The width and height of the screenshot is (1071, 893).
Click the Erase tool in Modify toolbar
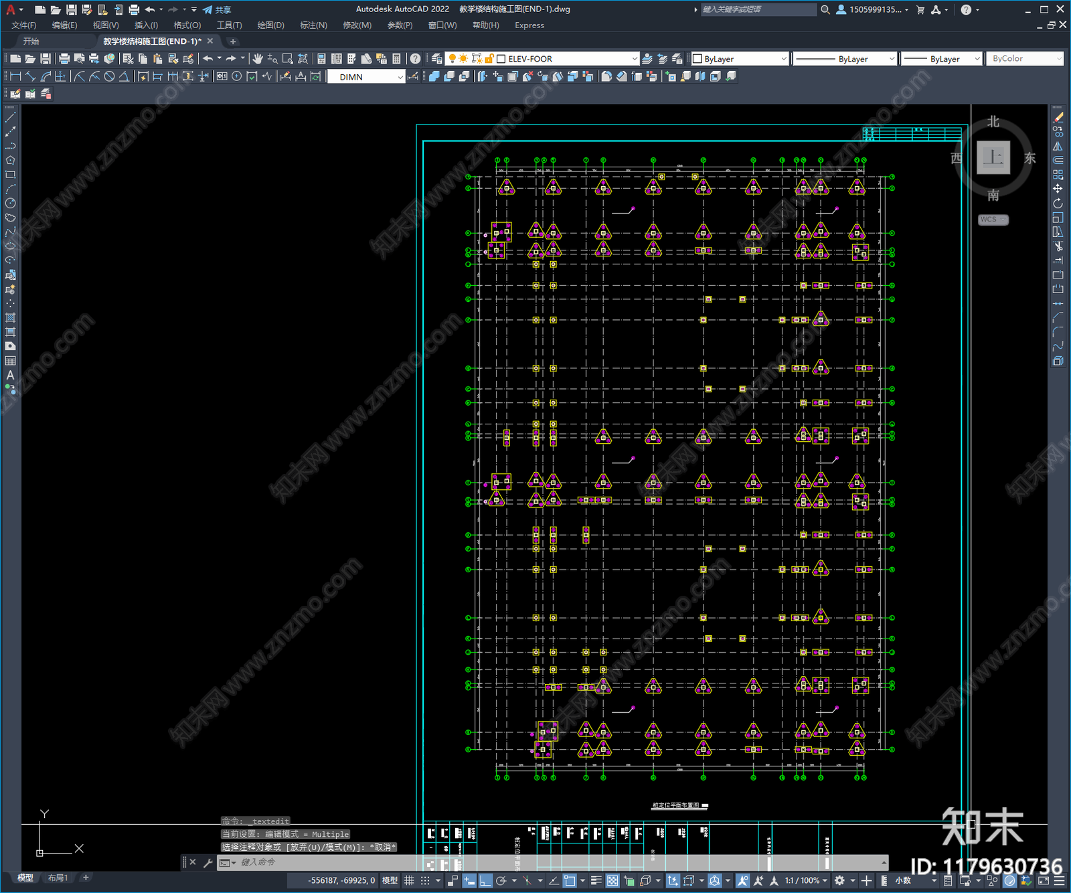click(1058, 117)
